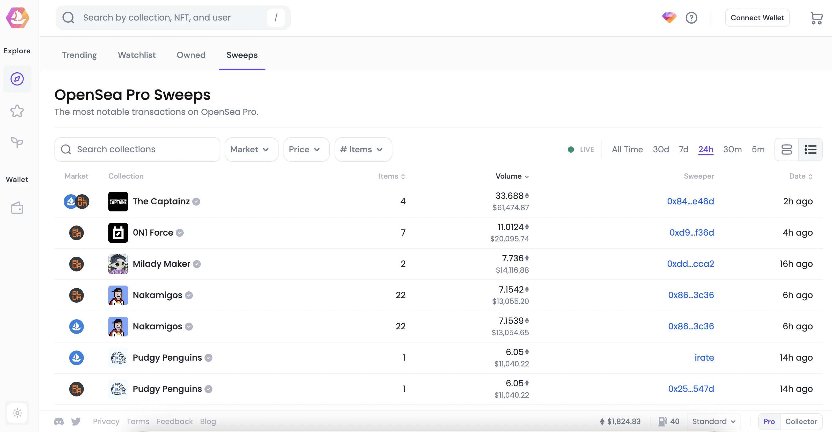Screen dimensions: 832x432
Task: Switch to Collector mode
Action: click(x=801, y=421)
